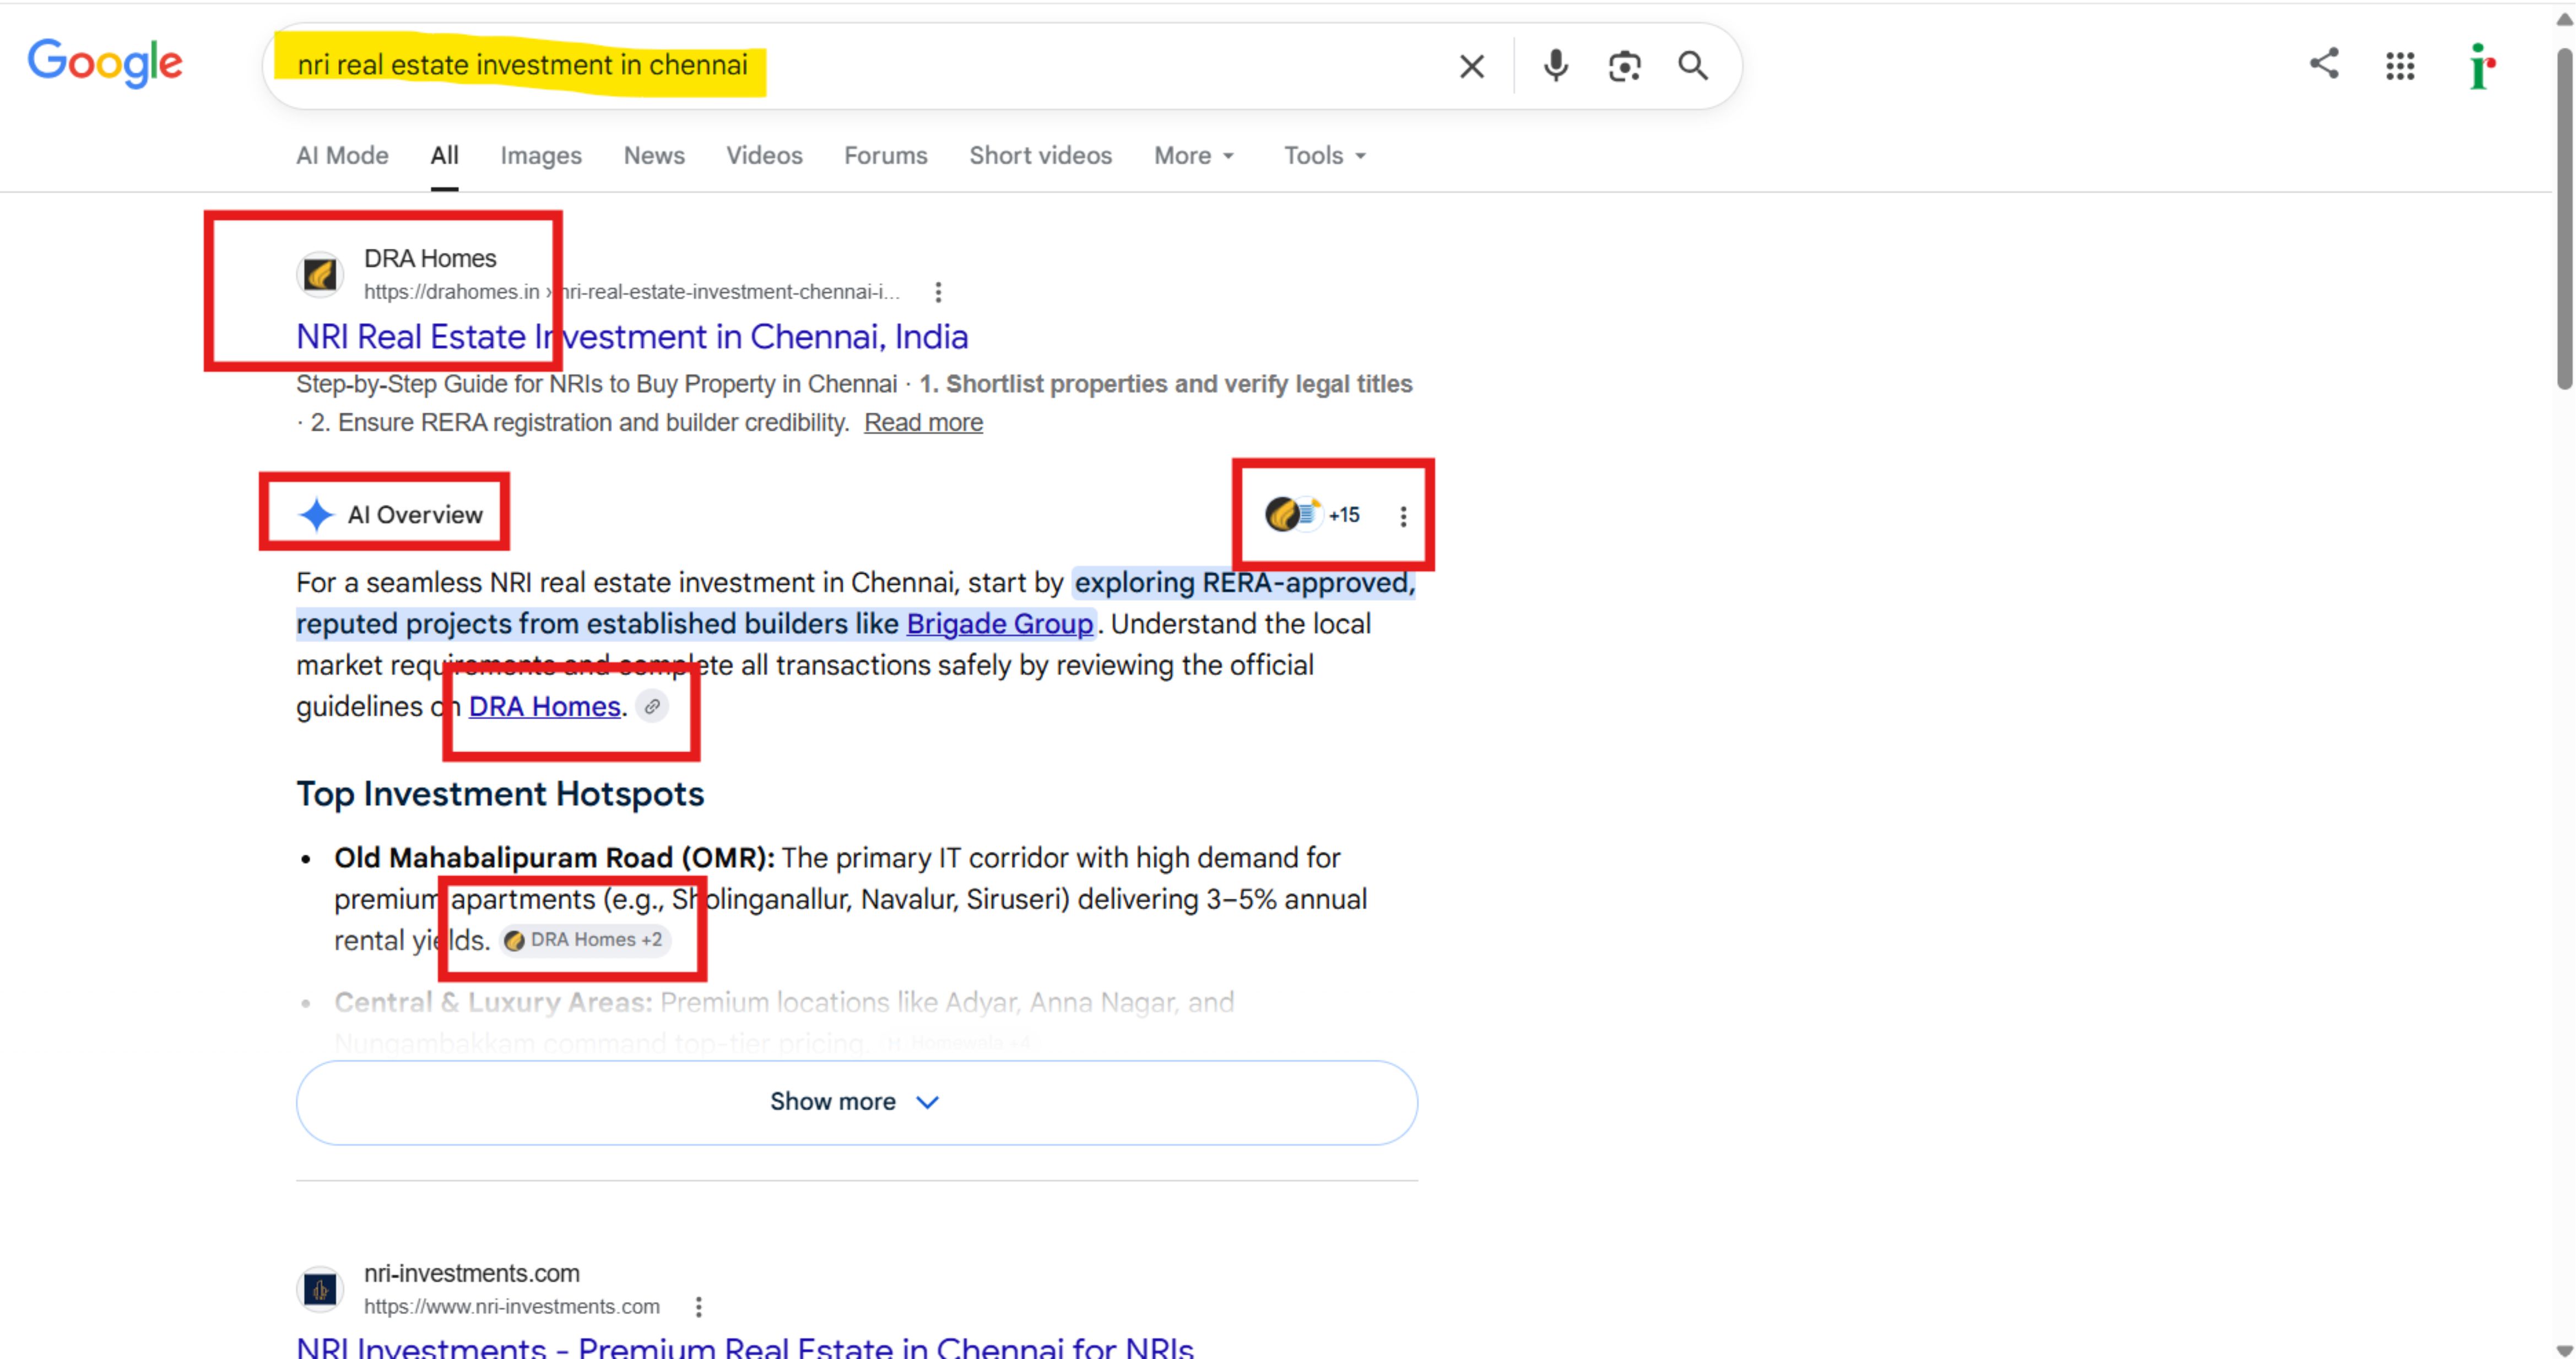The width and height of the screenshot is (2576, 1359).
Task: Click the share icon at top right
Action: pyautogui.click(x=2324, y=64)
